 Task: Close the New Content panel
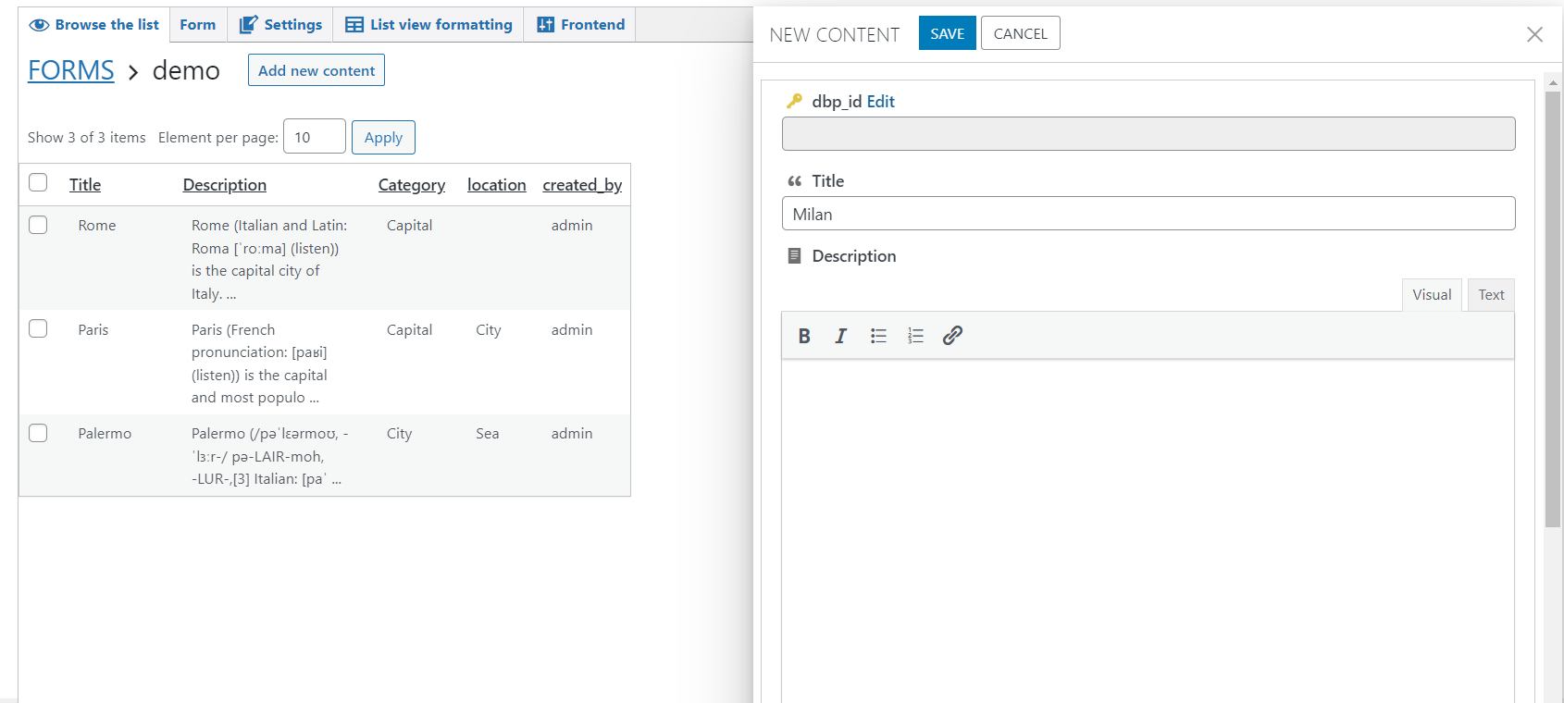[1534, 34]
